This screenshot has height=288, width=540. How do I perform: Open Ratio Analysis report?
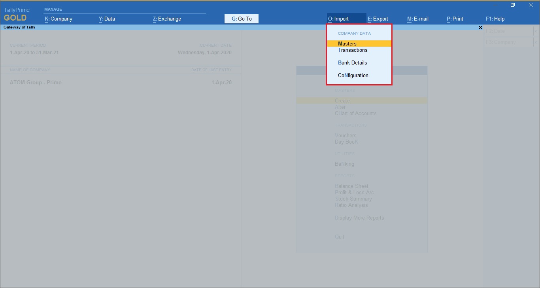pos(351,205)
